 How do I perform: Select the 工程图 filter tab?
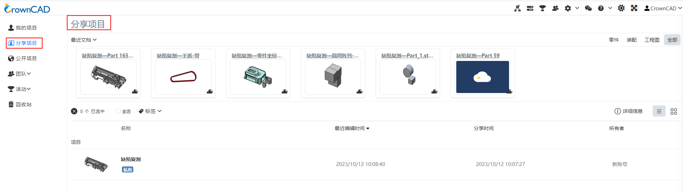pos(652,40)
